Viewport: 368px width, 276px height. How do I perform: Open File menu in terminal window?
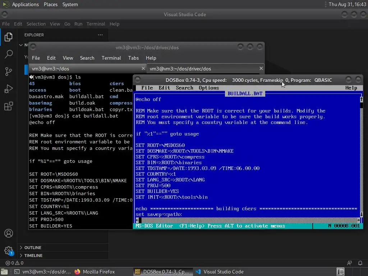36,58
